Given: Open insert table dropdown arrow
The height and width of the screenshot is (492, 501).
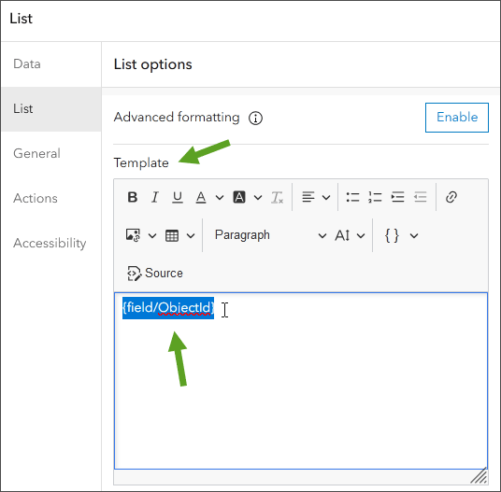Looking at the screenshot, I should [x=191, y=236].
